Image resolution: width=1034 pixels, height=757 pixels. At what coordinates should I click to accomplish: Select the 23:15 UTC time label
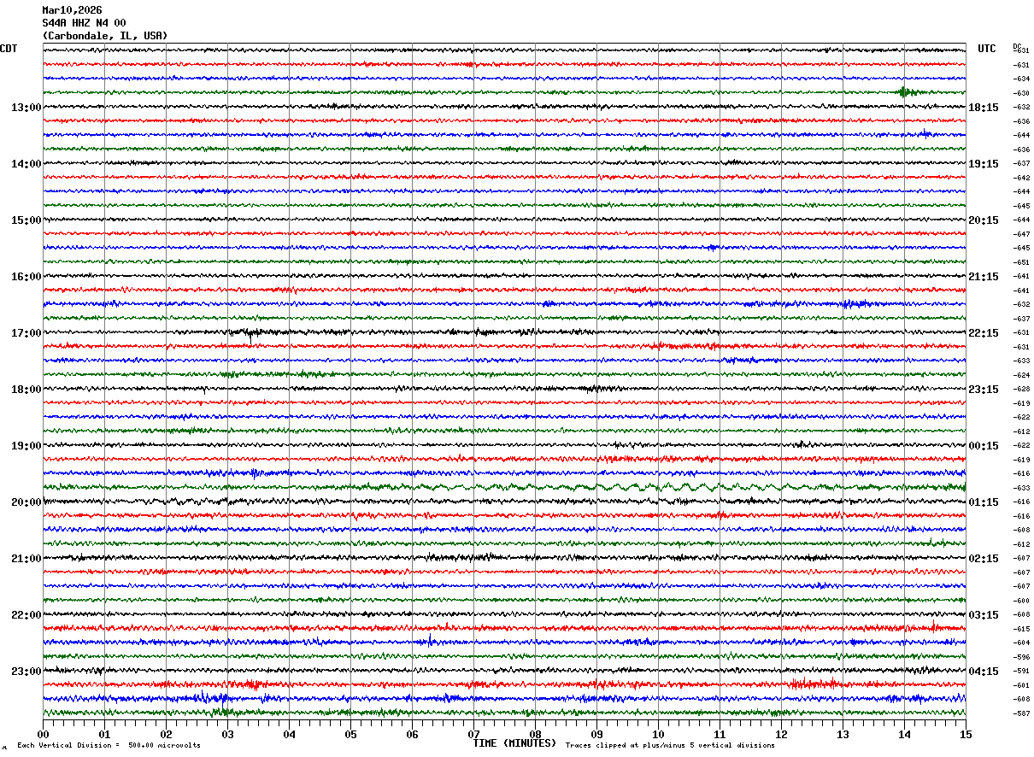click(984, 390)
